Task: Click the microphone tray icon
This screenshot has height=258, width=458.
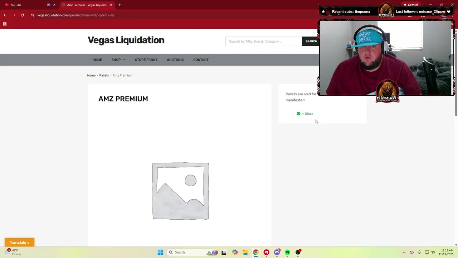Action: click(x=419, y=252)
